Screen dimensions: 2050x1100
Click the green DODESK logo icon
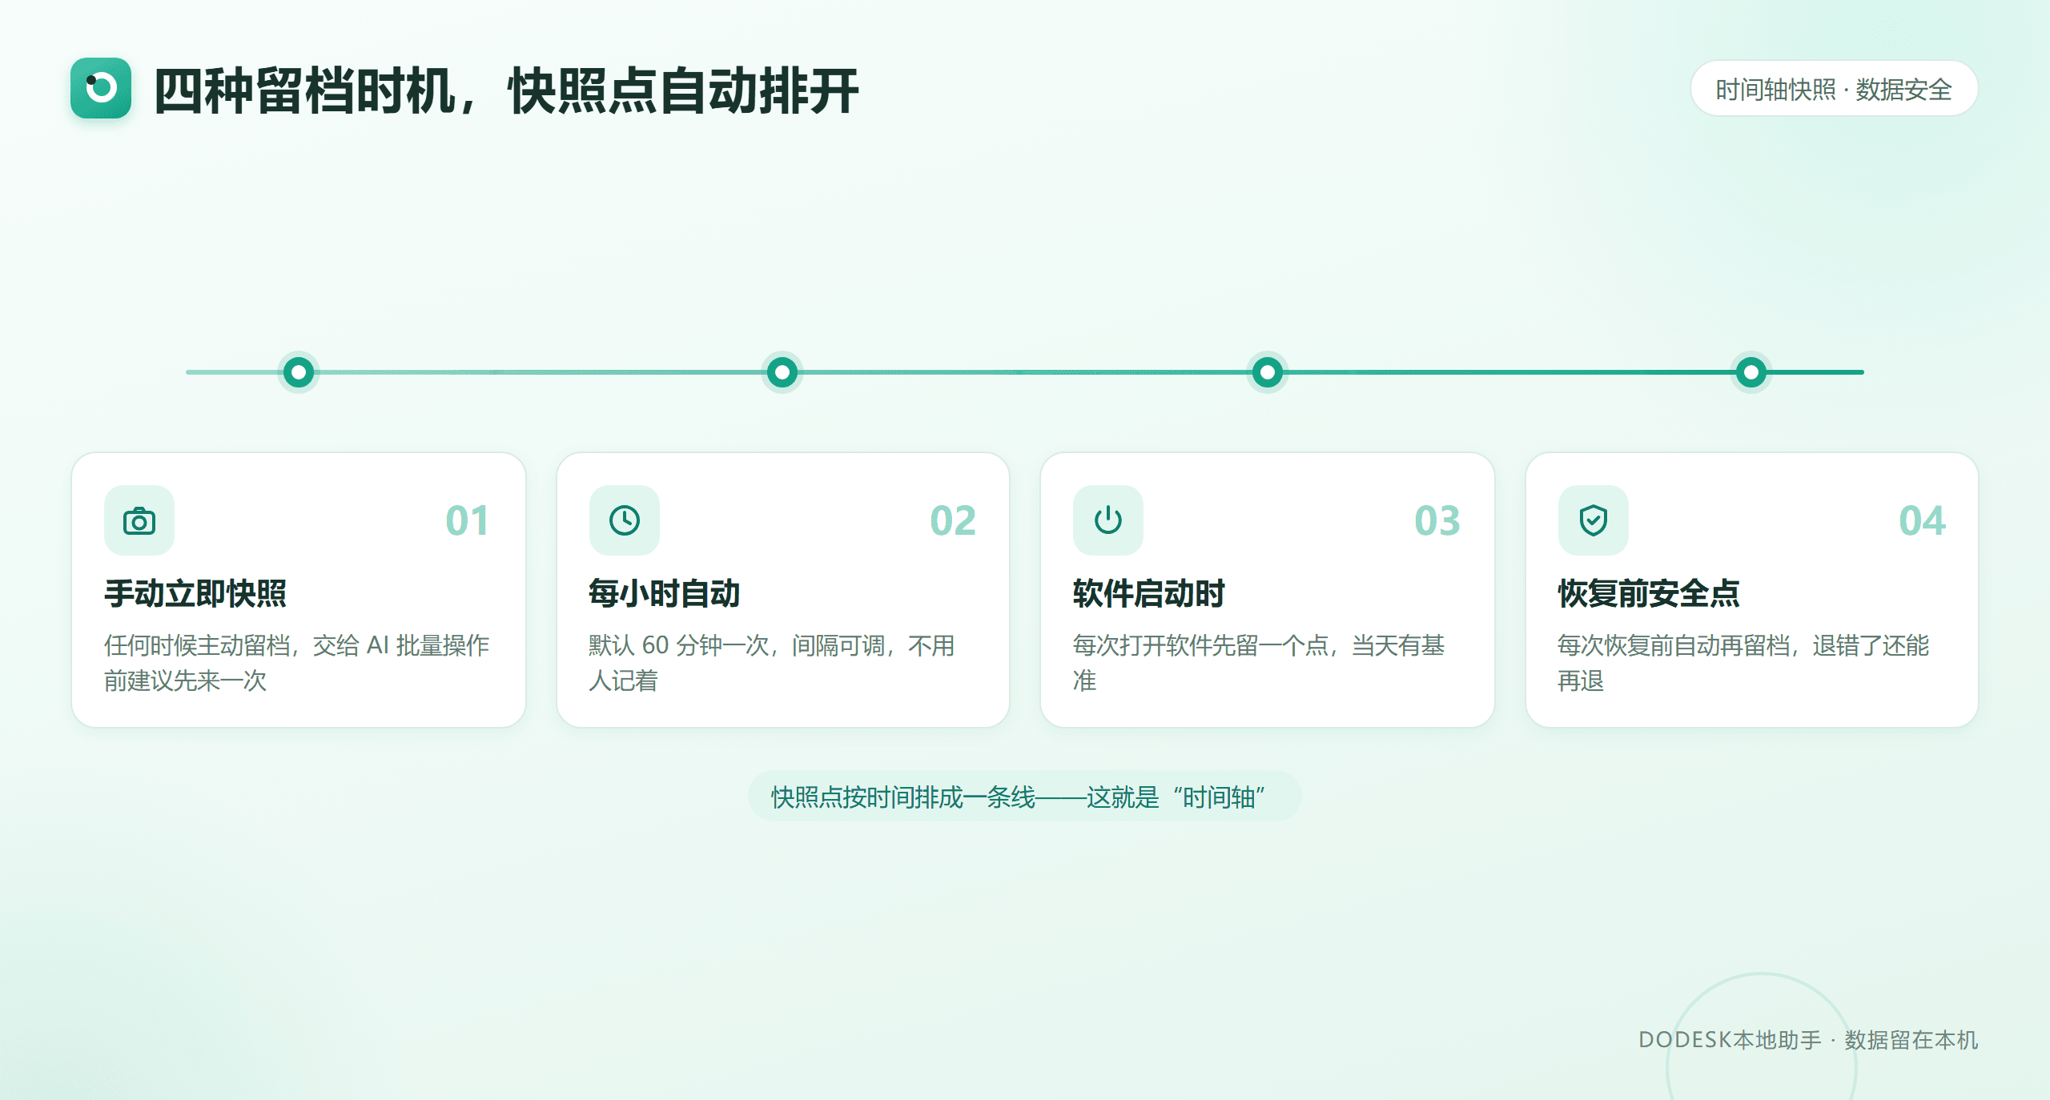coord(101,88)
